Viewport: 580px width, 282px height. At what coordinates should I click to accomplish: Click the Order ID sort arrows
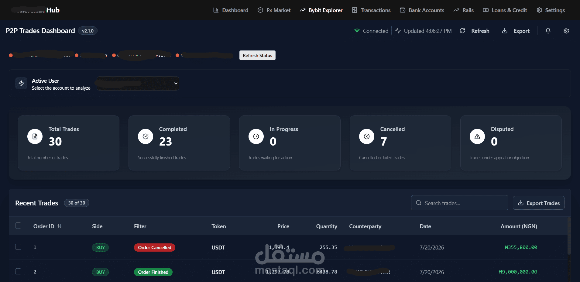[60, 226]
